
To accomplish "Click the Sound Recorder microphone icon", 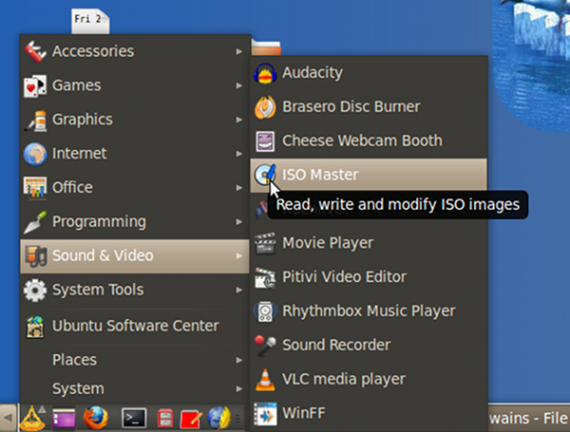I will tap(265, 346).
